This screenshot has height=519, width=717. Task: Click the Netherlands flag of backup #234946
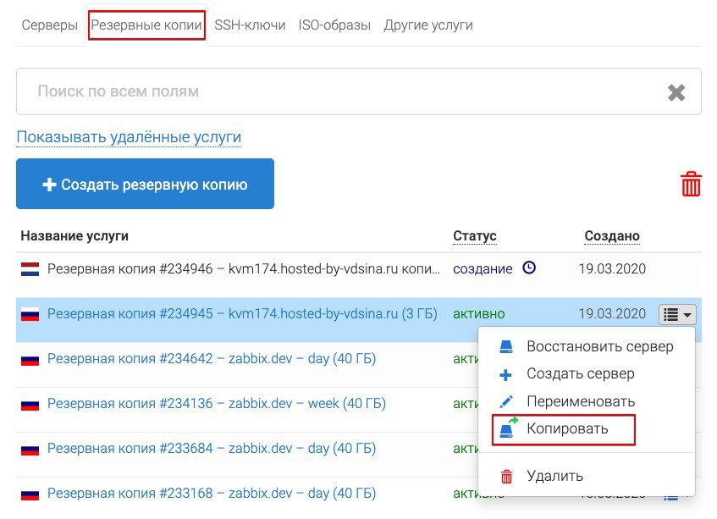tap(30, 269)
